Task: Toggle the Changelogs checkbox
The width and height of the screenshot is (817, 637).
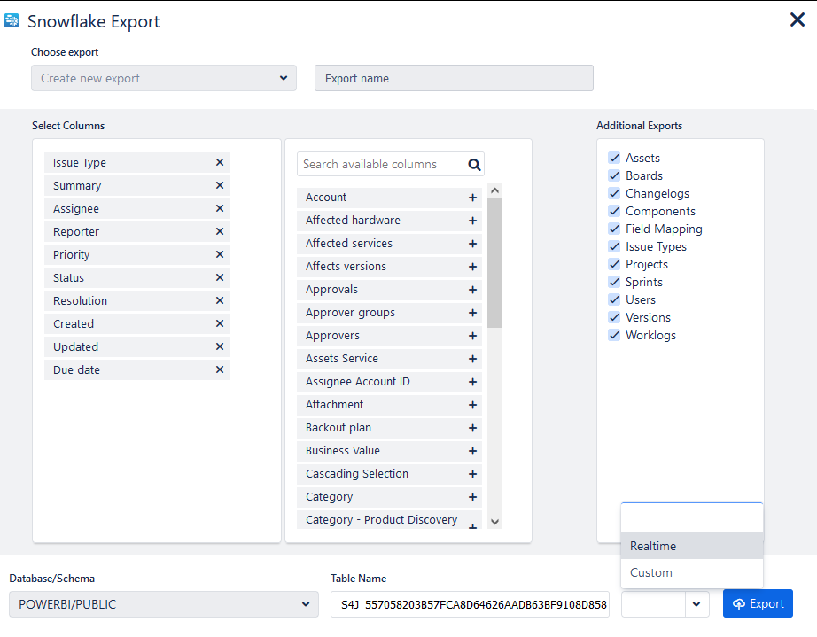Action: click(613, 193)
